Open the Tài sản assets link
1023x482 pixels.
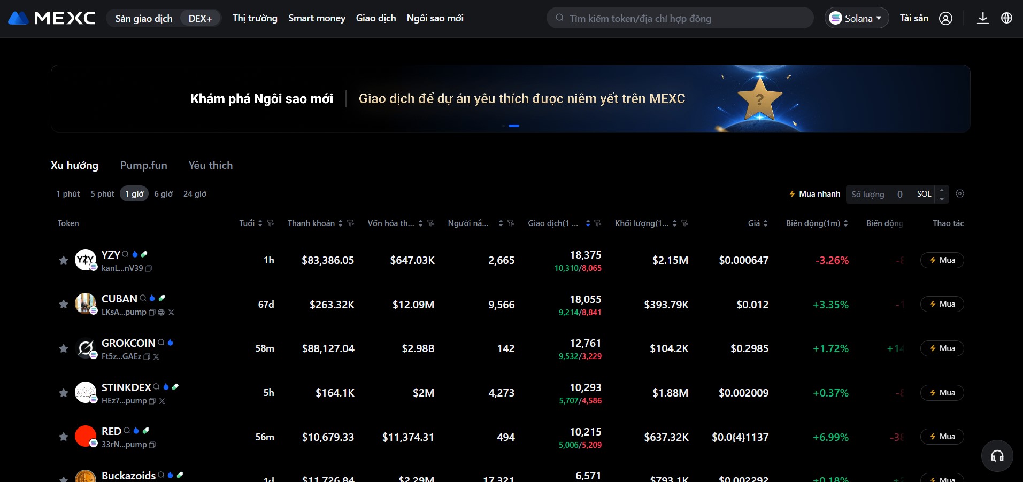click(914, 18)
